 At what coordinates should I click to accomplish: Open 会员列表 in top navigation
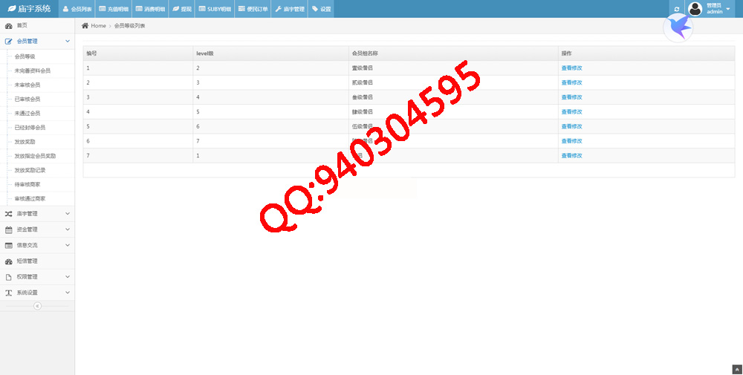coord(77,9)
